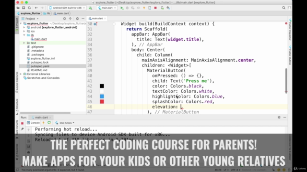307x172 pixels.
Task: Expand the test folder node
Action: coord(24,43)
